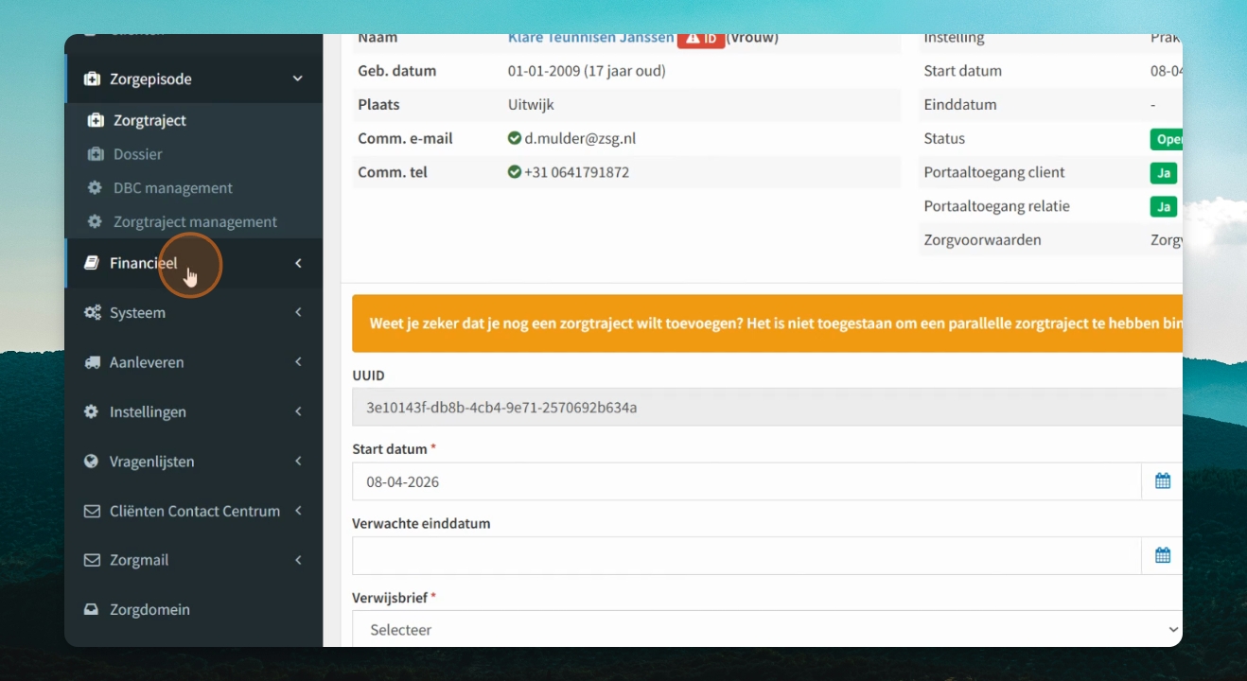The image size is (1247, 681).
Task: Click the Start datum field with 08-04-2026
Action: [x=746, y=481]
